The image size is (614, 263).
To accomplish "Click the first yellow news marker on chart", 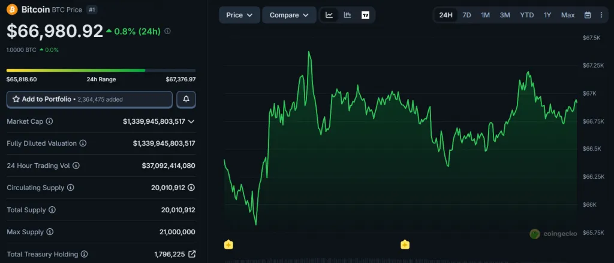I will (x=228, y=244).
